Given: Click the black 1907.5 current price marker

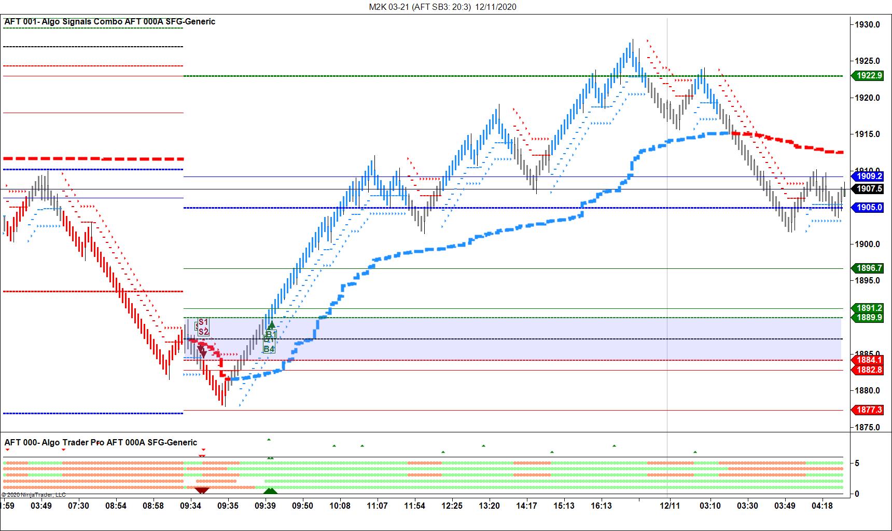Looking at the screenshot, I should pyautogui.click(x=869, y=189).
